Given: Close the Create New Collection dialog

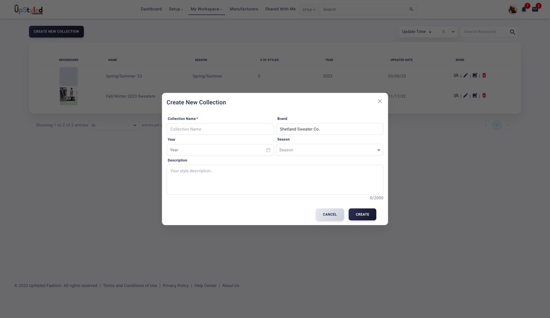Looking at the screenshot, I should click(380, 101).
